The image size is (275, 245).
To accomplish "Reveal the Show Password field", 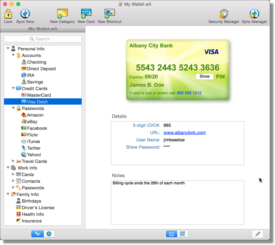I will point(143,147).
